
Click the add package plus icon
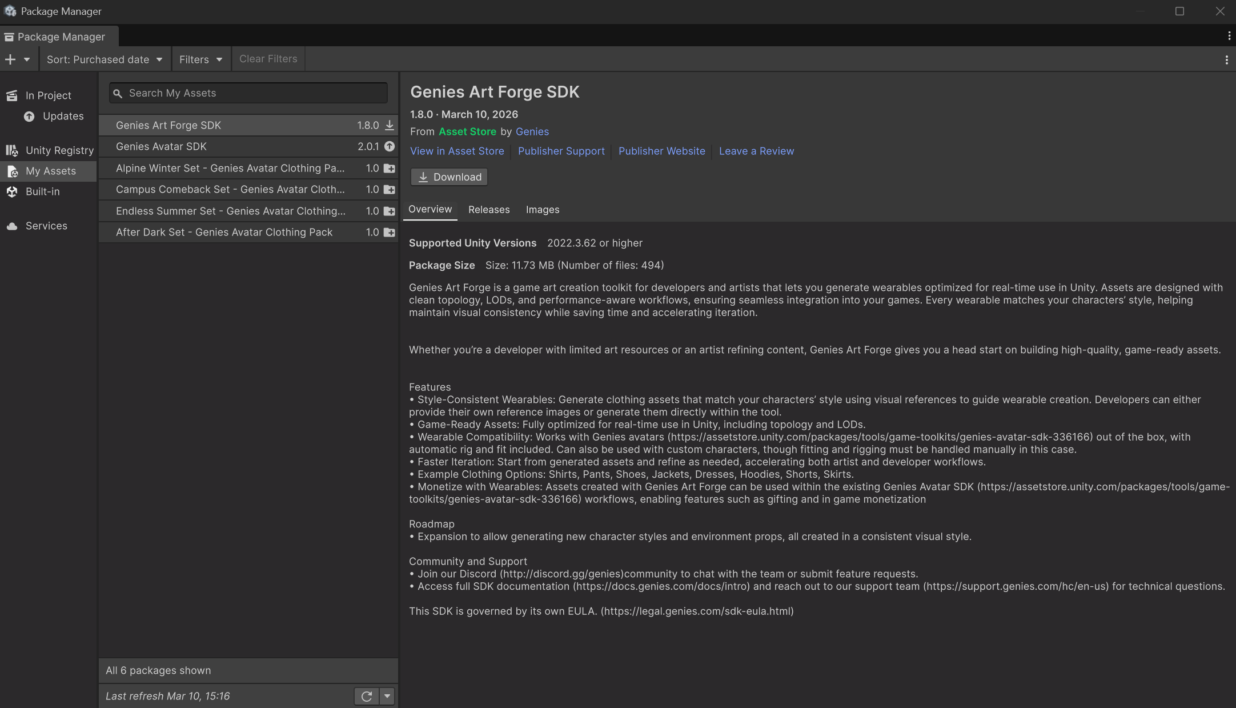[10, 59]
